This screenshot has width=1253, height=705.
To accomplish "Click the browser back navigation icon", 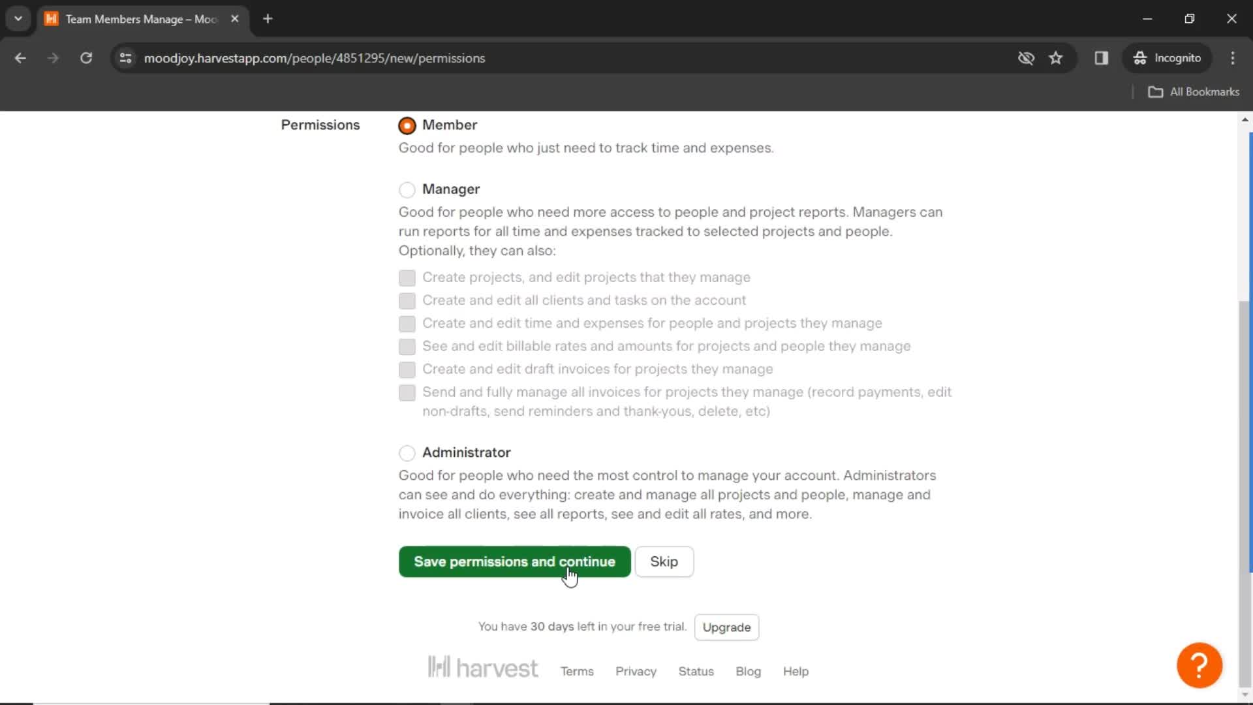I will (x=21, y=57).
